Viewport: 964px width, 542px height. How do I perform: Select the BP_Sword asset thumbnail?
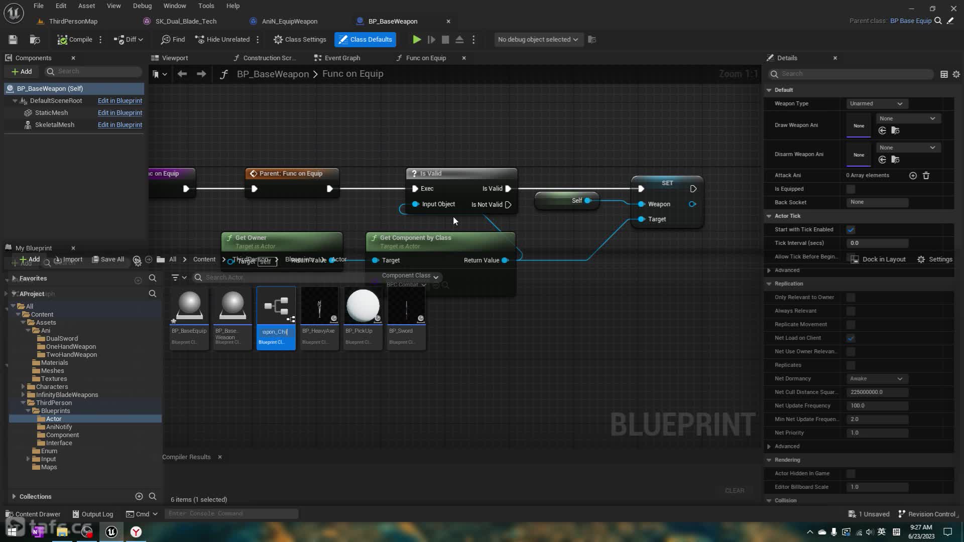(x=406, y=306)
